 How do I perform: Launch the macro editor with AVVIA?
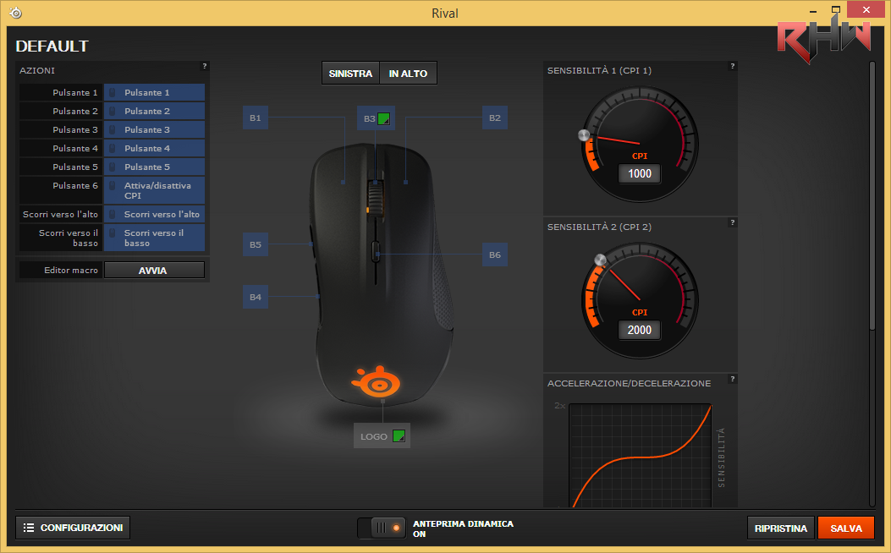pyautogui.click(x=154, y=271)
